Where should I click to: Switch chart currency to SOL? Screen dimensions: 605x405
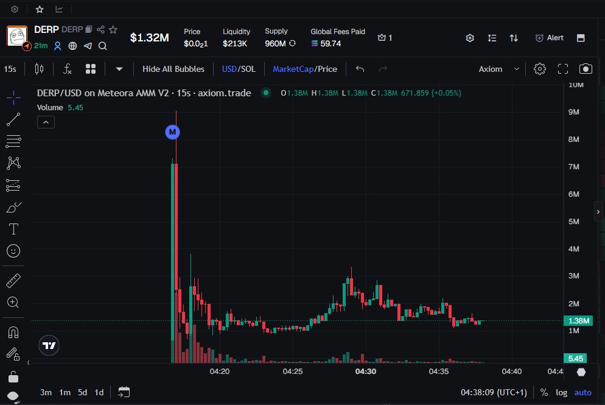pos(248,69)
